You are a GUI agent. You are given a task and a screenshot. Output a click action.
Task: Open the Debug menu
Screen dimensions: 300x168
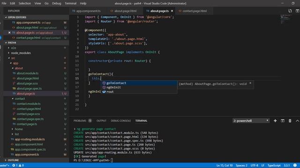coord(57,3)
